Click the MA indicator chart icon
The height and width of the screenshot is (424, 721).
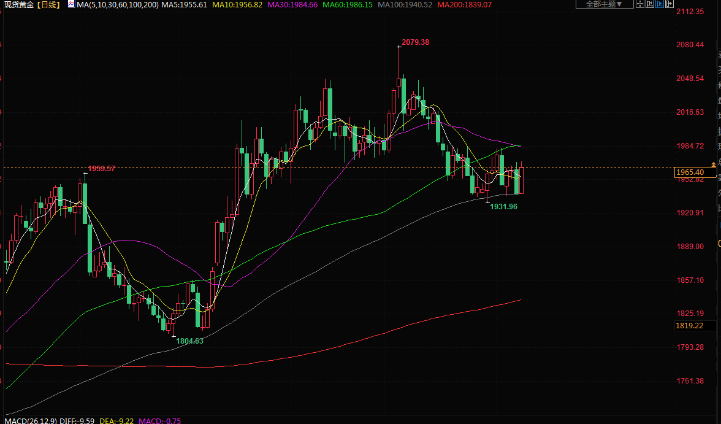click(71, 4)
